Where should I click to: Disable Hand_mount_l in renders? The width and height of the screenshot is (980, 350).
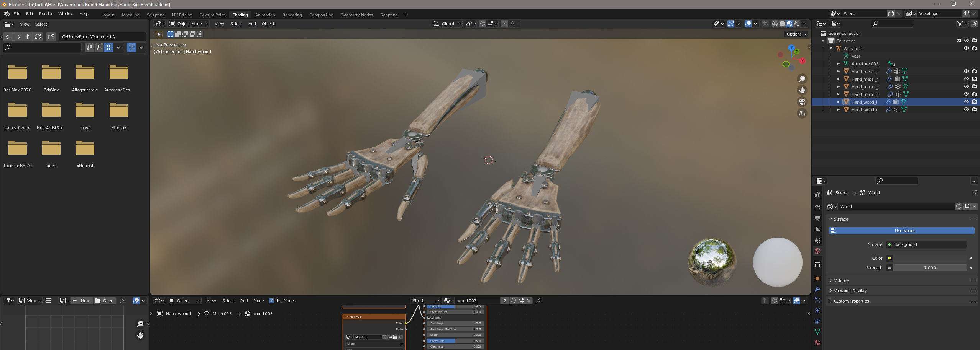coord(974,86)
